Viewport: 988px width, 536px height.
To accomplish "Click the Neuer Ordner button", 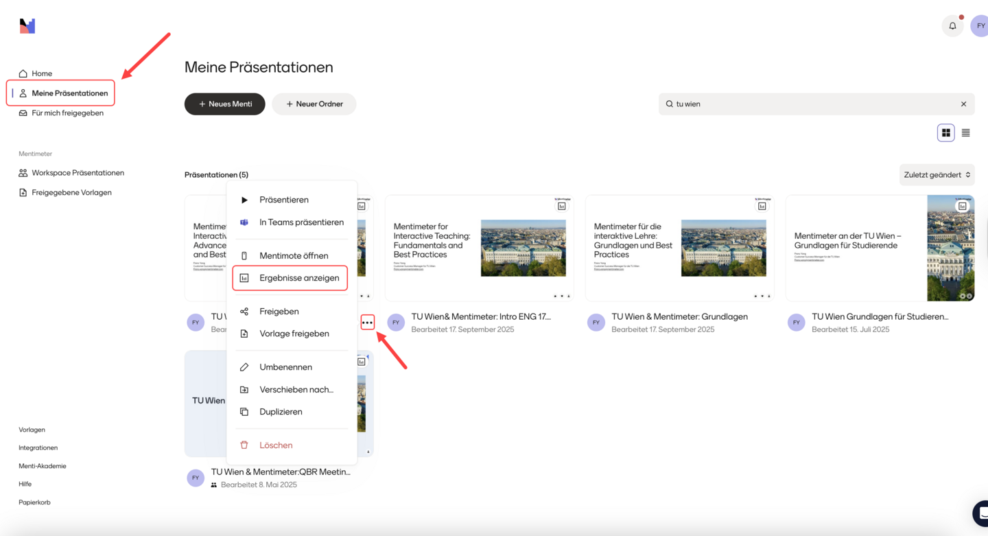I will (x=314, y=104).
